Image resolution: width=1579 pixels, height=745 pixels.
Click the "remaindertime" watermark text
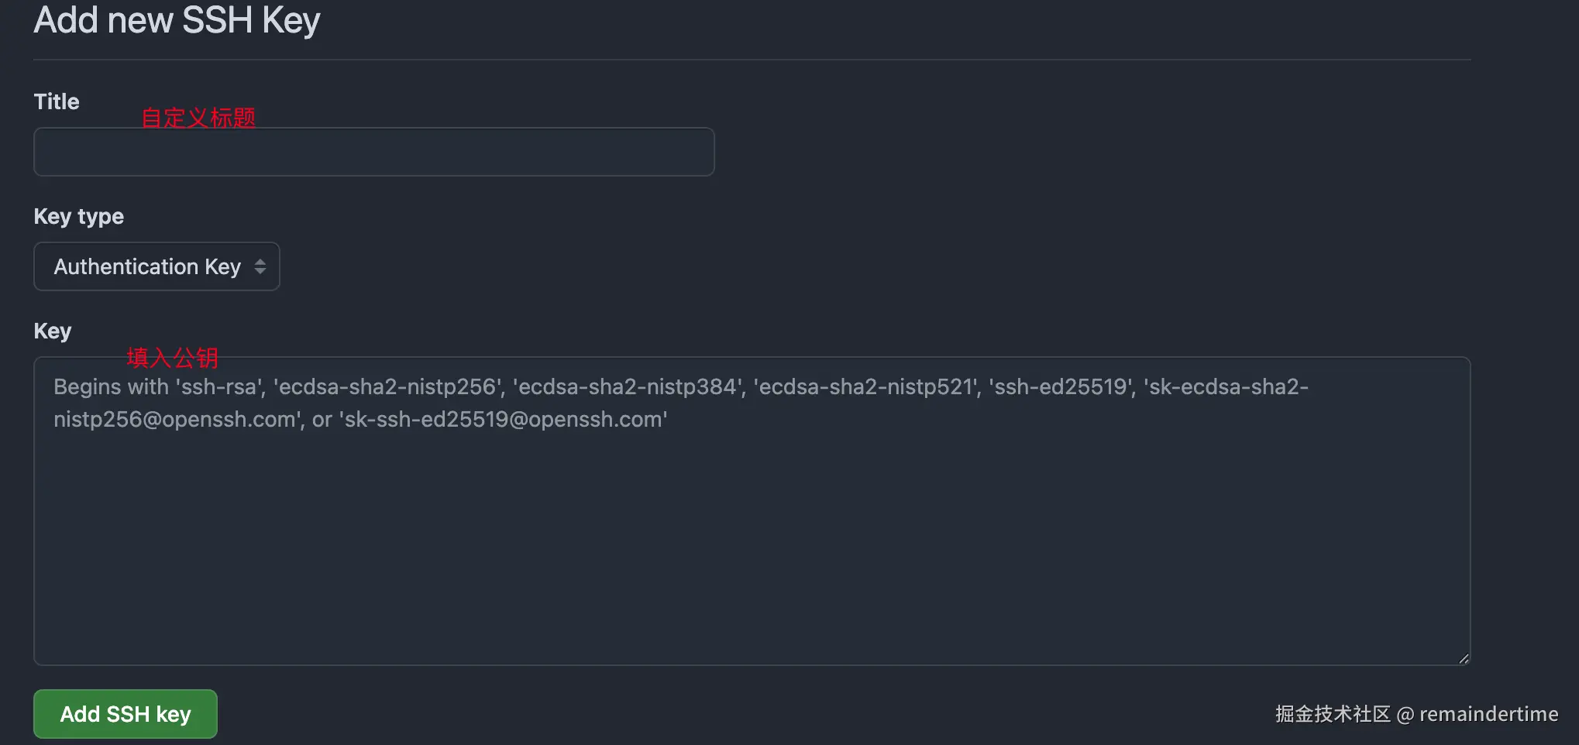[1488, 714]
